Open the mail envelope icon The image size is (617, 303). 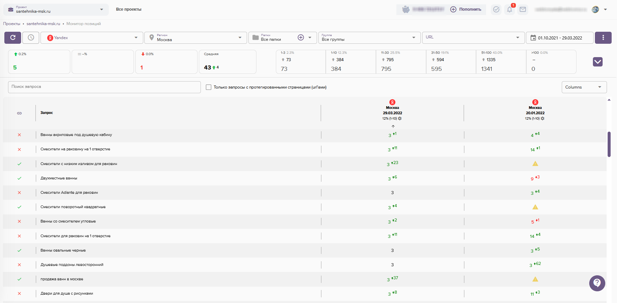point(523,9)
